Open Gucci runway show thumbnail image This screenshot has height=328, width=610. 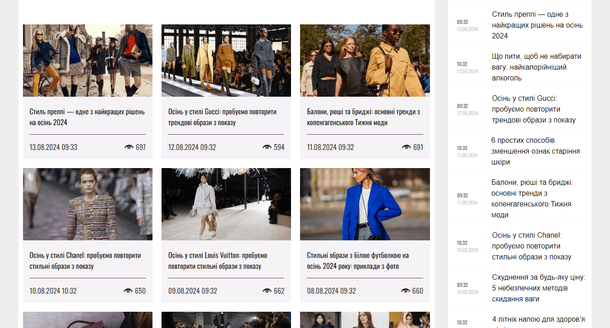coord(226,61)
